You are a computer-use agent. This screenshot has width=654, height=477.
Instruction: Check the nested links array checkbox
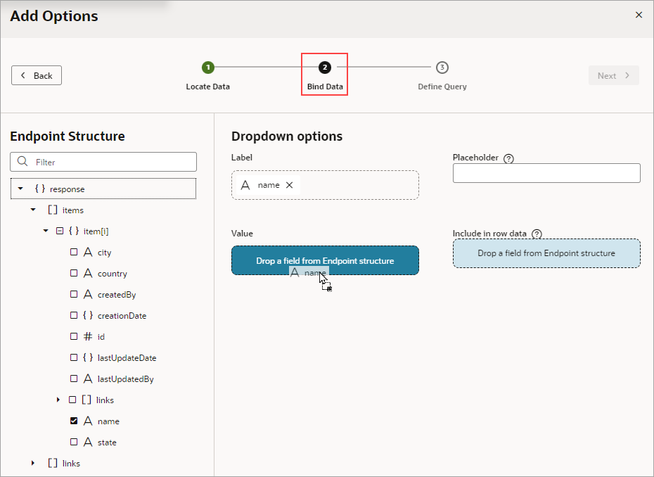(x=72, y=400)
